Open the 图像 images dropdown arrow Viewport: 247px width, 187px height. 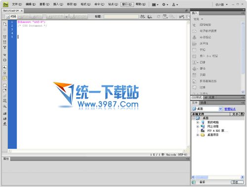198,63
